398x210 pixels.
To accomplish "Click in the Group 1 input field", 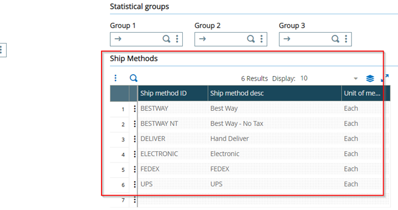I will (x=140, y=39).
